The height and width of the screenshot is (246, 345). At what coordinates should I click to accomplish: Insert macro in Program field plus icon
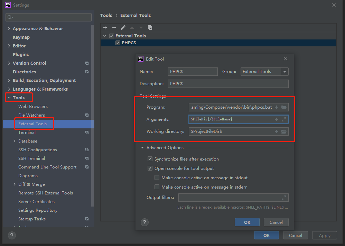[277, 107]
